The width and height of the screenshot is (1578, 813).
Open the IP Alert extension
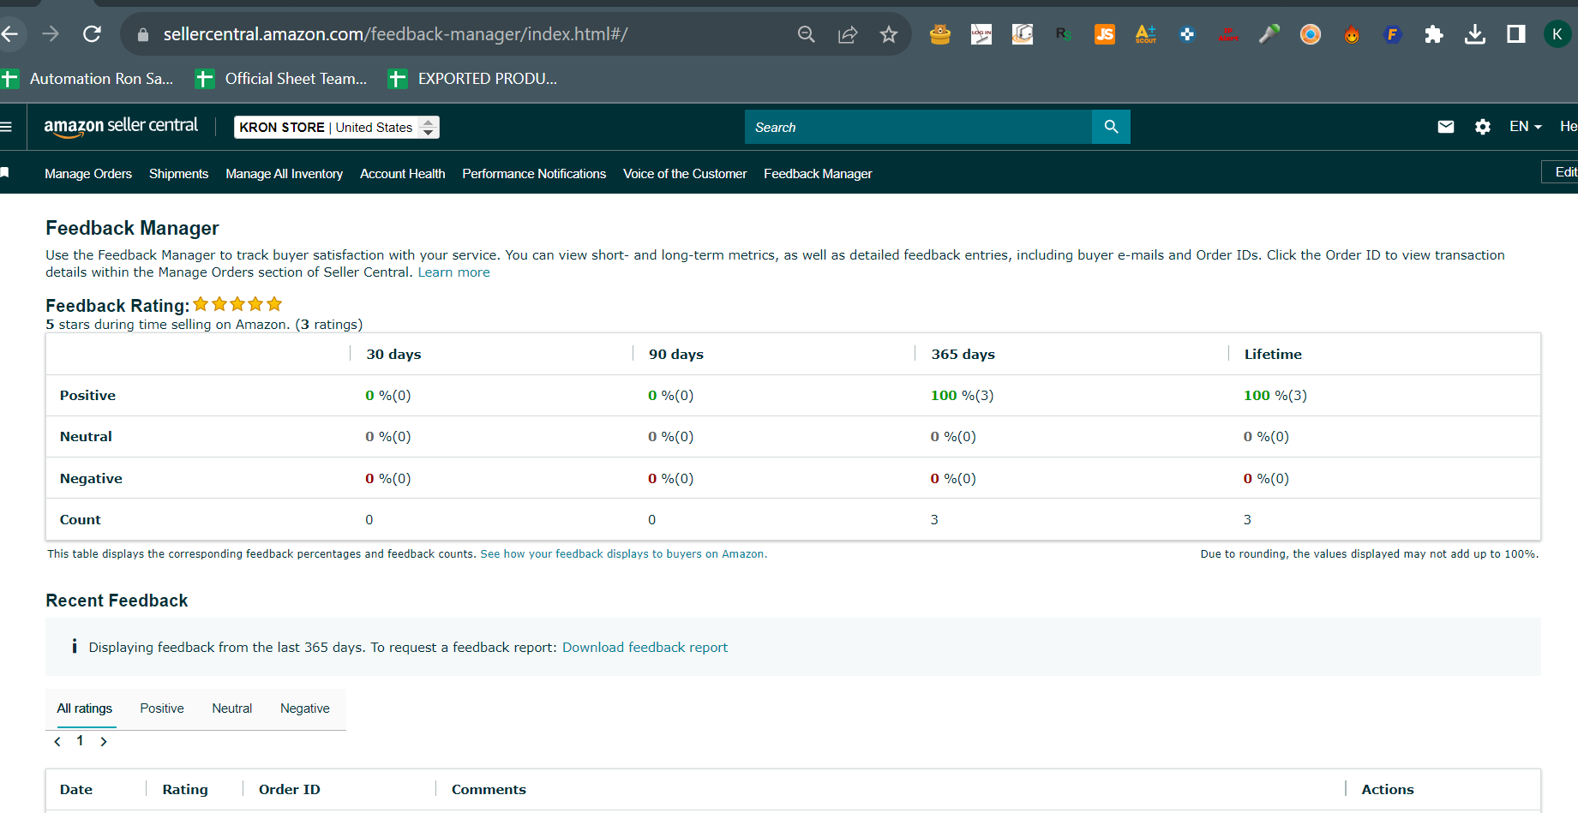(1228, 34)
